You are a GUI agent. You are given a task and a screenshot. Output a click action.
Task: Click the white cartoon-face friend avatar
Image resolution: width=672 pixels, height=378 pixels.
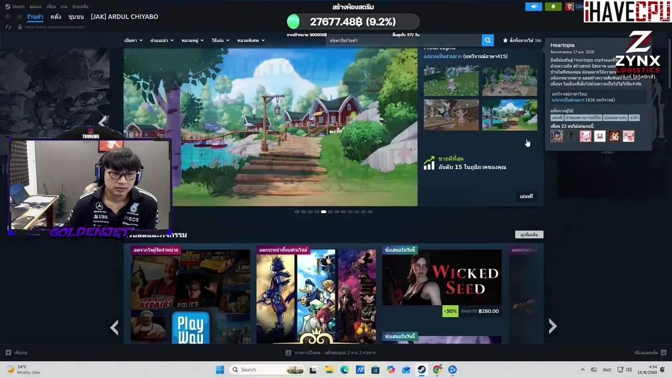(x=600, y=136)
